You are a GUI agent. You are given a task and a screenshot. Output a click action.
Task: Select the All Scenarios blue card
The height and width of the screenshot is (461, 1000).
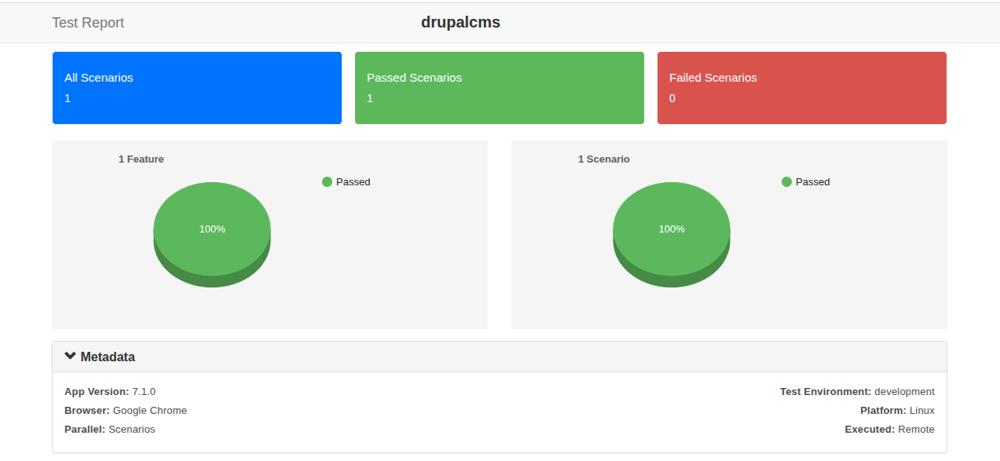(197, 88)
